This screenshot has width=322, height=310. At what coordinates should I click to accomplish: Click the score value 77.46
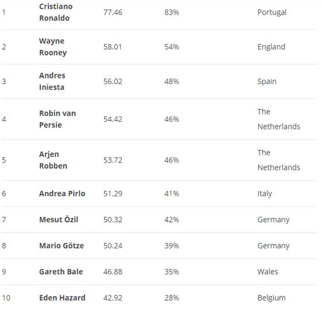[x=113, y=12]
